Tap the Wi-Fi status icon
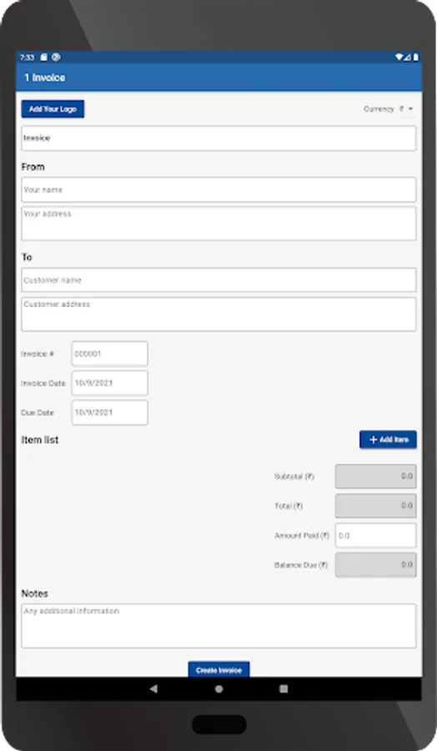Screen dimensions: 437x751 pos(399,57)
